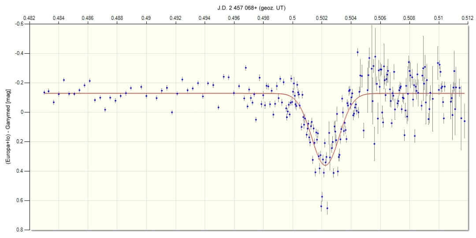Image resolution: width=476 pixels, height=238 pixels.
Task: Click the lowest blue data point in the dip
Action: click(327, 208)
